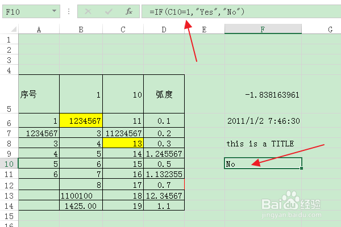The height and width of the screenshot is (227, 341).
Task: Select row 1 header
Action: point(9,40)
